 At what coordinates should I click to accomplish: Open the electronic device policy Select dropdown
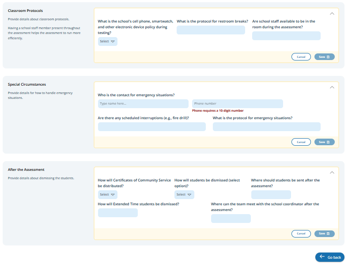[x=107, y=41]
